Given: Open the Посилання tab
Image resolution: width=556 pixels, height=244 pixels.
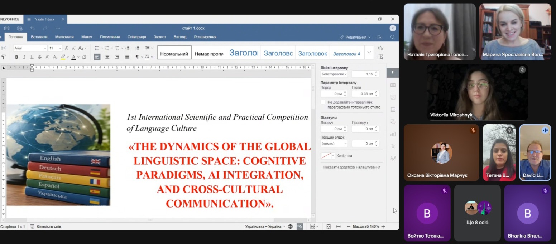Looking at the screenshot, I should coord(110,37).
